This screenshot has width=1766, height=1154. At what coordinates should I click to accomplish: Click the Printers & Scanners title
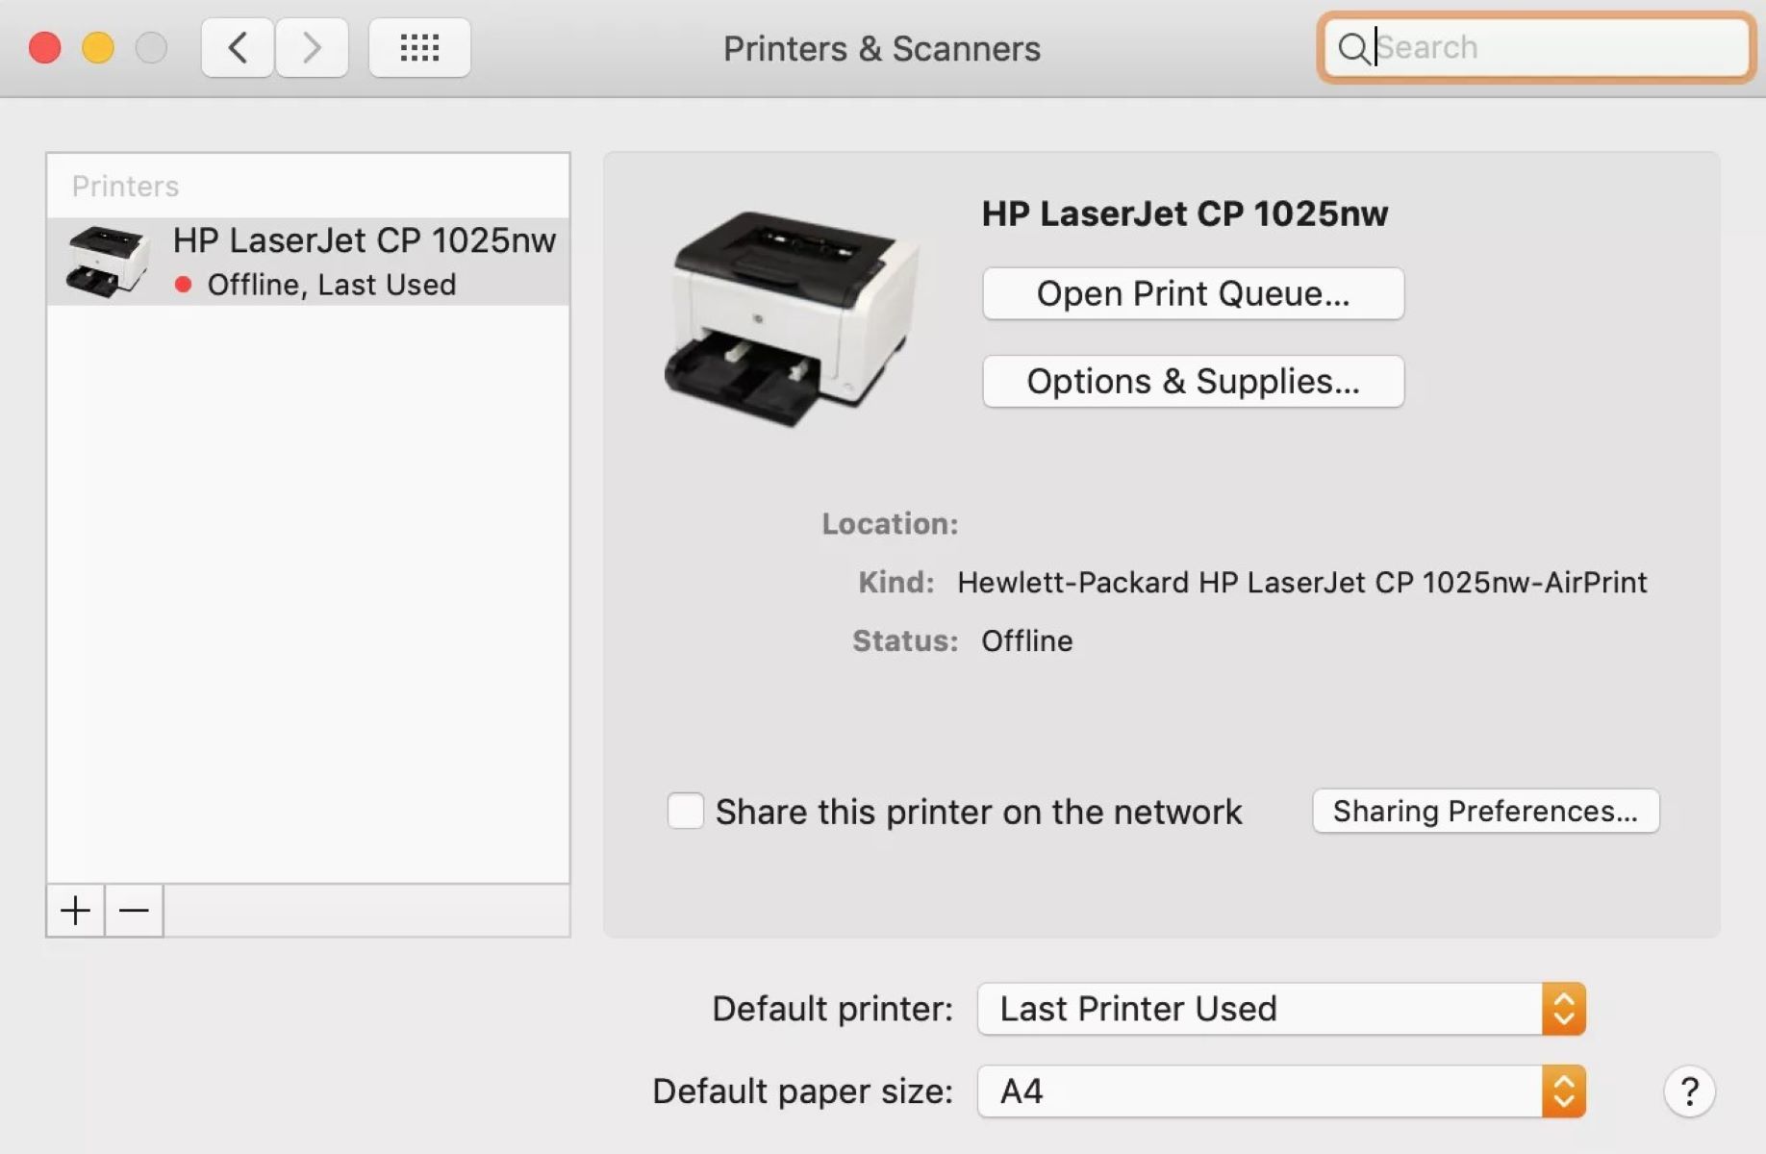(881, 48)
